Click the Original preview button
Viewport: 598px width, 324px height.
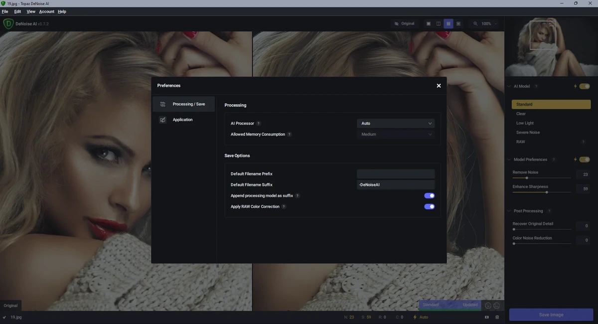[404, 23]
